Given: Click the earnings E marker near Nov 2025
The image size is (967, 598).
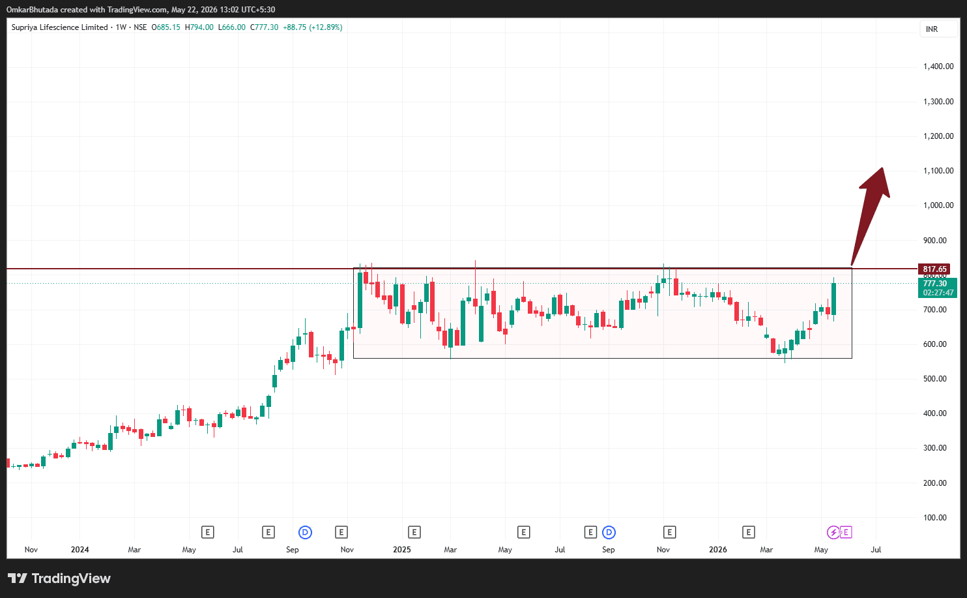Looking at the screenshot, I should [669, 533].
